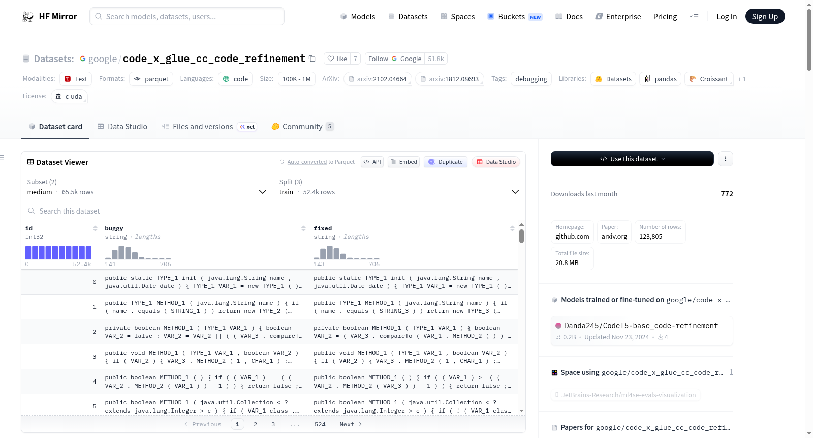The height and width of the screenshot is (438, 813).
Task: Click the Croissant library tag
Action: pyautogui.click(x=709, y=79)
